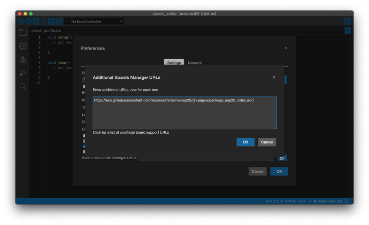The width and height of the screenshot is (369, 225).
Task: Confirm with OK in Additional Boards Manager URLs
Action: click(245, 142)
